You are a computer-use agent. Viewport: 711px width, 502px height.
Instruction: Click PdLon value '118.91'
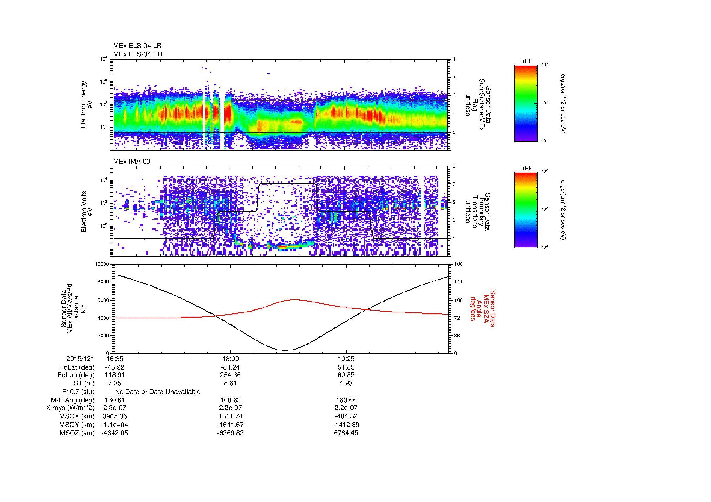point(114,375)
